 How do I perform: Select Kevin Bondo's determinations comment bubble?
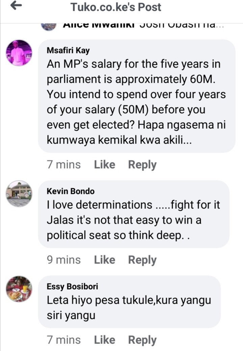tap(134, 214)
